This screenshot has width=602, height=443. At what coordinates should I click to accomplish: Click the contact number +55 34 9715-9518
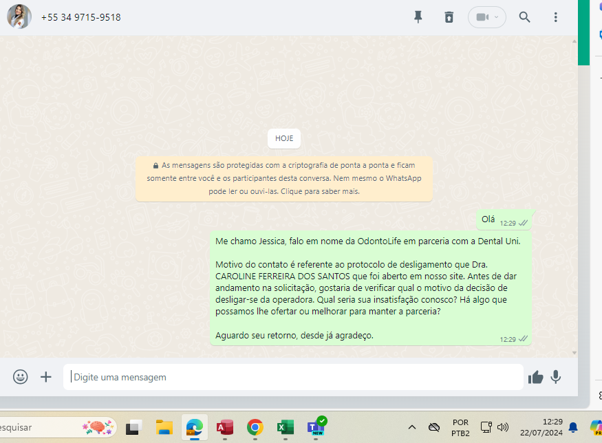[81, 18]
